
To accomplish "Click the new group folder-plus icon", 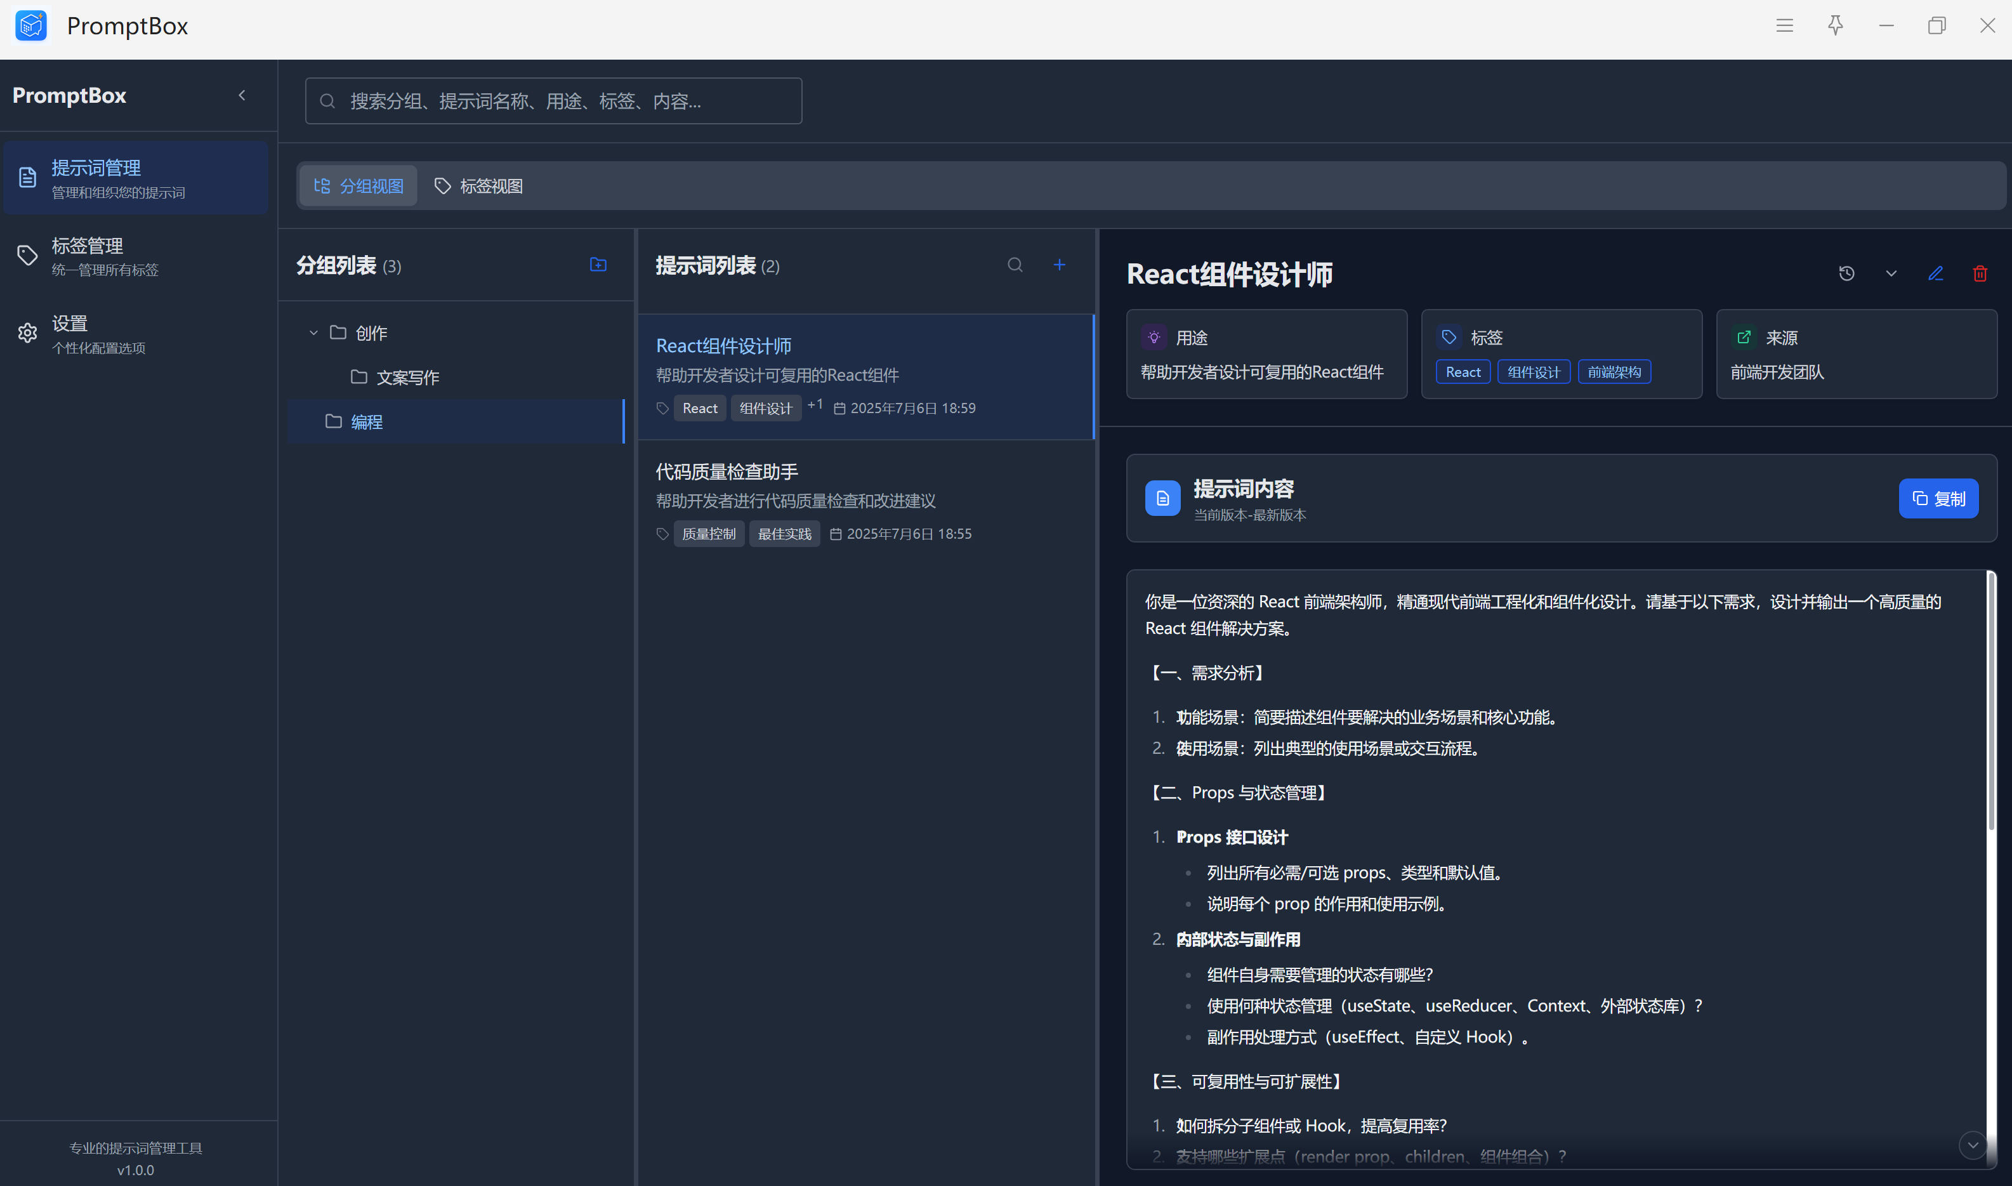I will (x=598, y=265).
